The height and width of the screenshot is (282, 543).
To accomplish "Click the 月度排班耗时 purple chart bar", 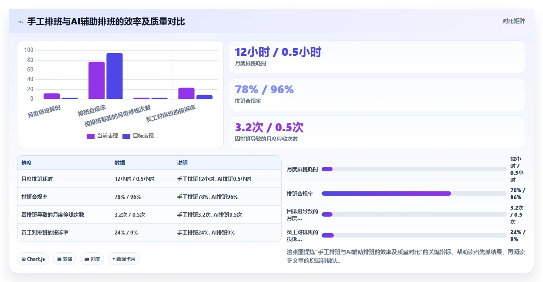I will (x=51, y=96).
